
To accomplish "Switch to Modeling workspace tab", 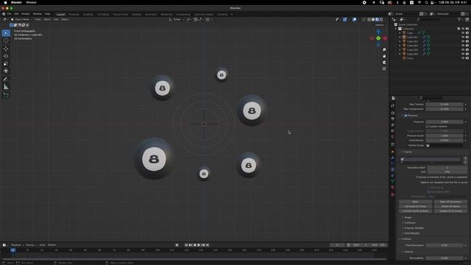I will [74, 15].
